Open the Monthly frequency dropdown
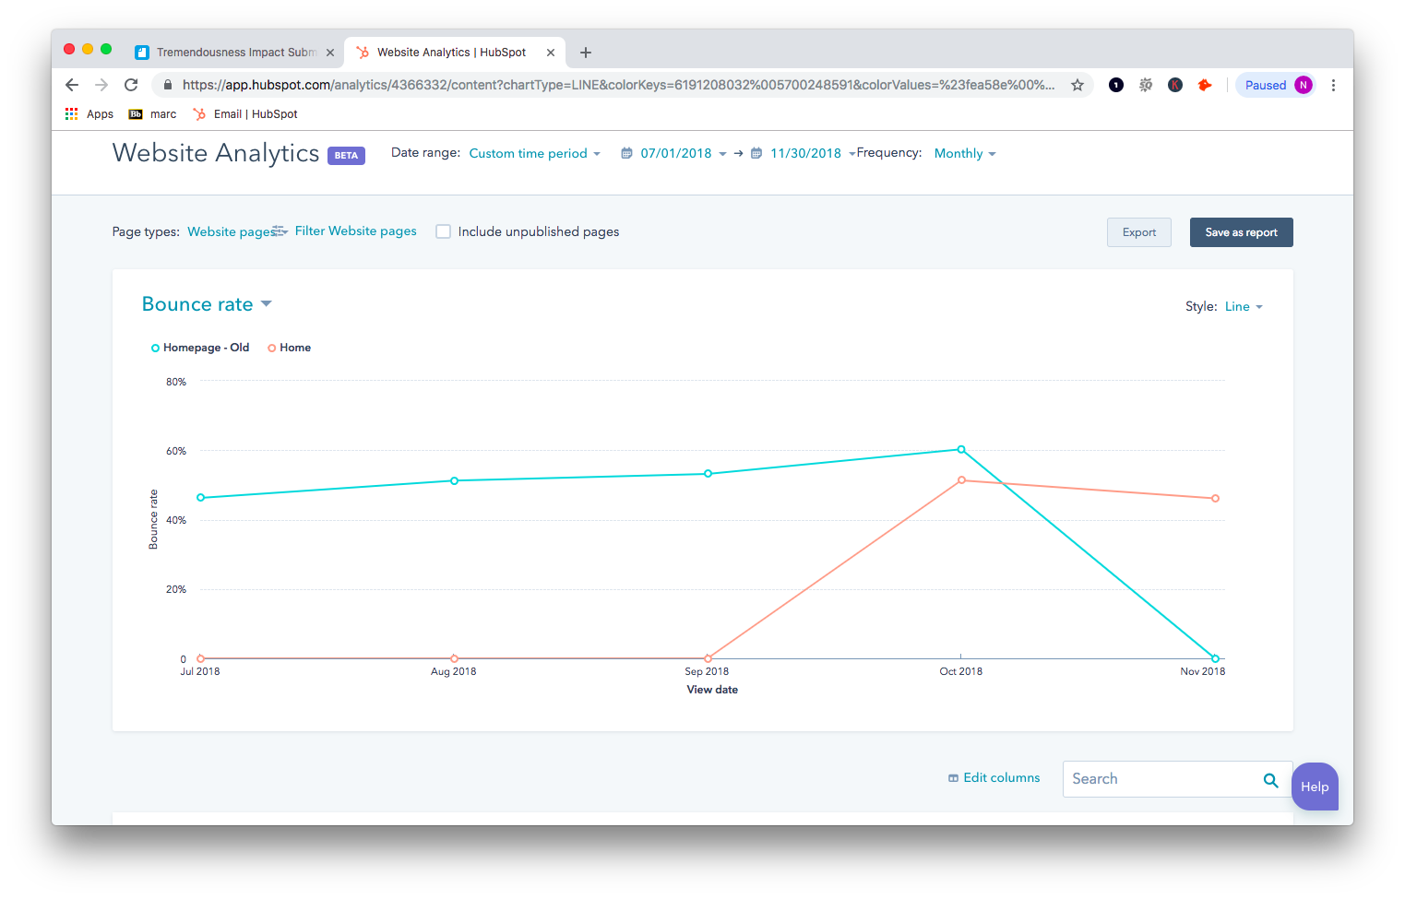 point(964,154)
